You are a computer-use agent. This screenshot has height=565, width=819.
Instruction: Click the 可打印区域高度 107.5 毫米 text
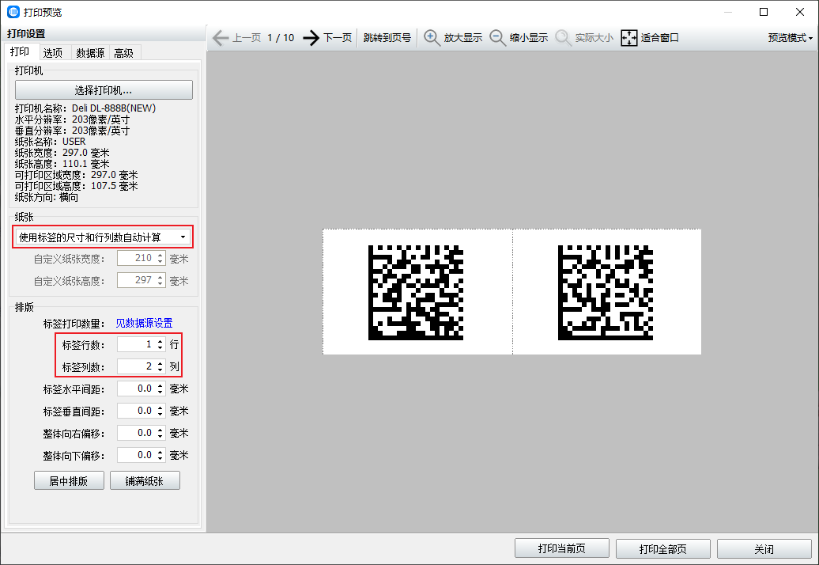point(76,185)
